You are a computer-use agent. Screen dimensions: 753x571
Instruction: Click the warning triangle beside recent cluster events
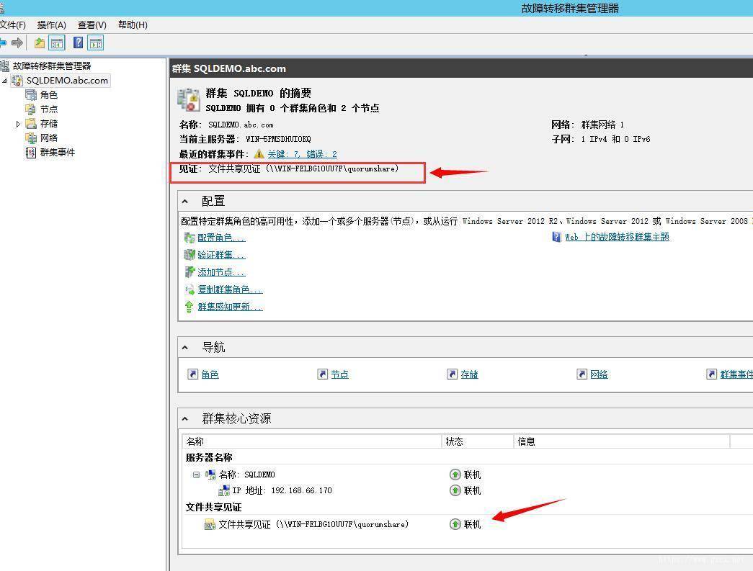point(259,153)
